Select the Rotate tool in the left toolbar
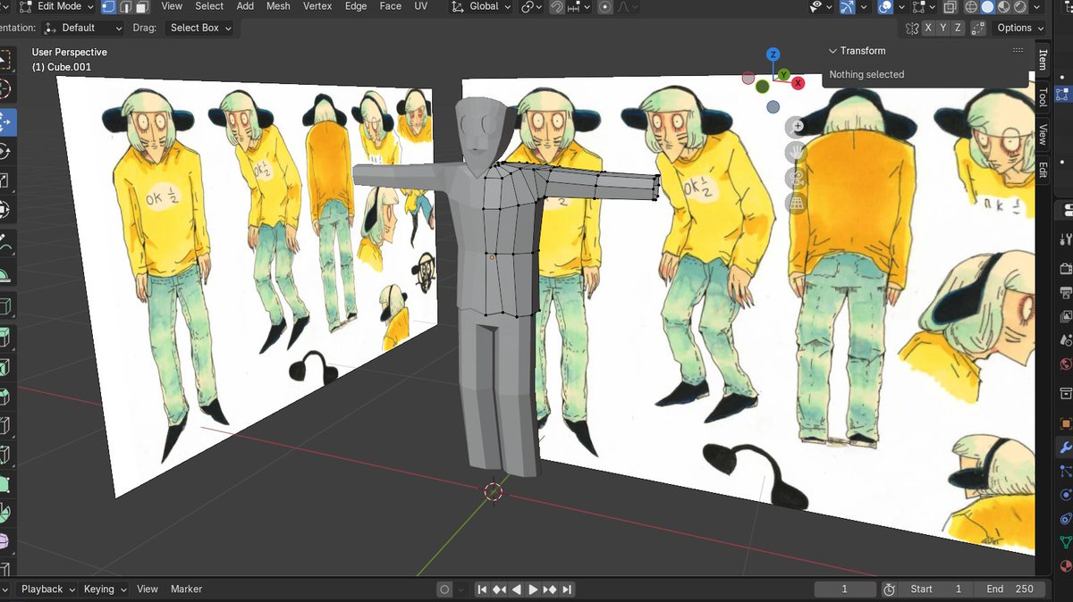This screenshot has height=602, width=1073. click(7, 151)
